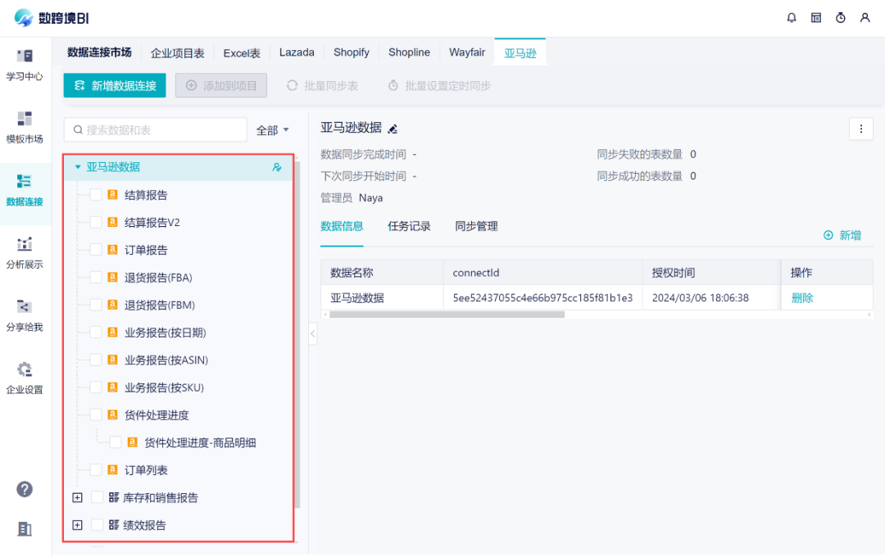The height and width of the screenshot is (557, 885).
Task: Open the help question-mark icon
Action: (25, 489)
